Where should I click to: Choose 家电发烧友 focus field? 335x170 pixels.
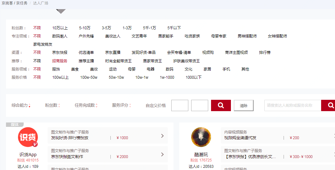point(43,45)
